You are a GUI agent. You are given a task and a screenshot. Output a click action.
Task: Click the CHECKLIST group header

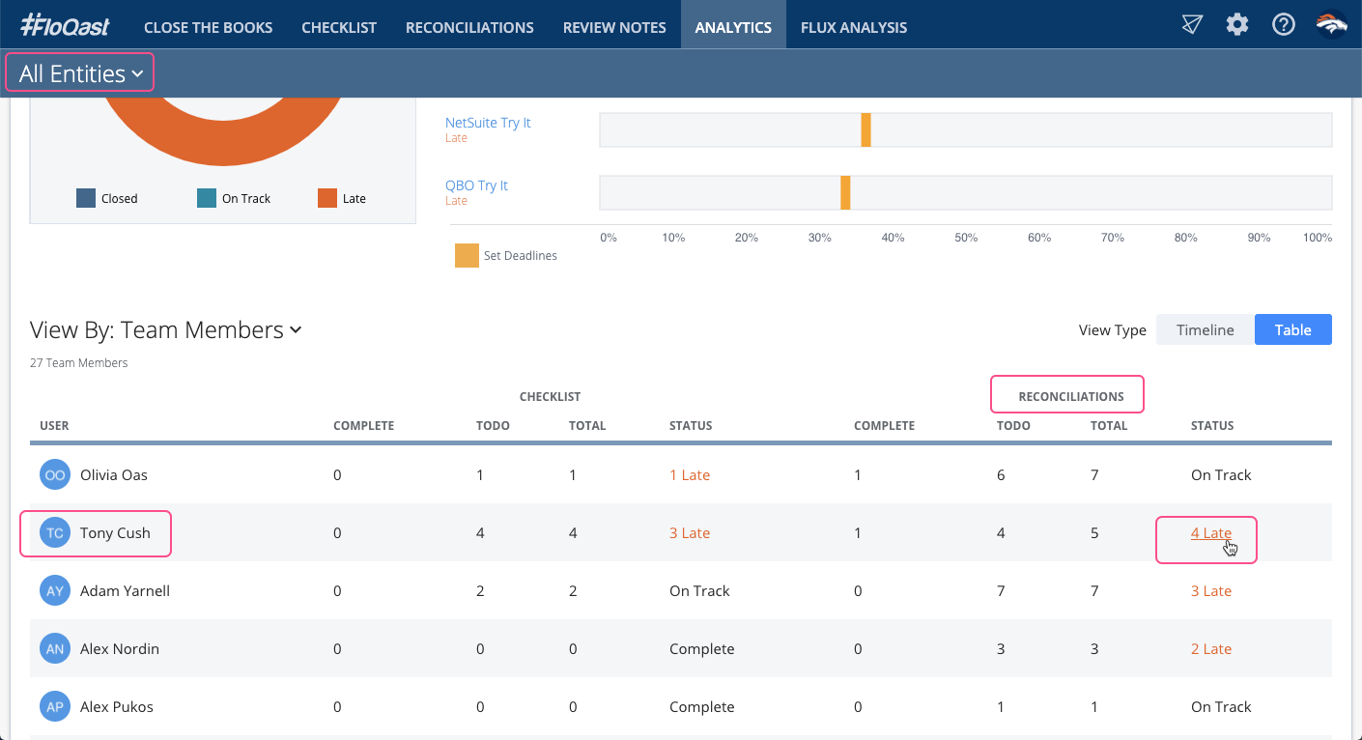click(550, 397)
